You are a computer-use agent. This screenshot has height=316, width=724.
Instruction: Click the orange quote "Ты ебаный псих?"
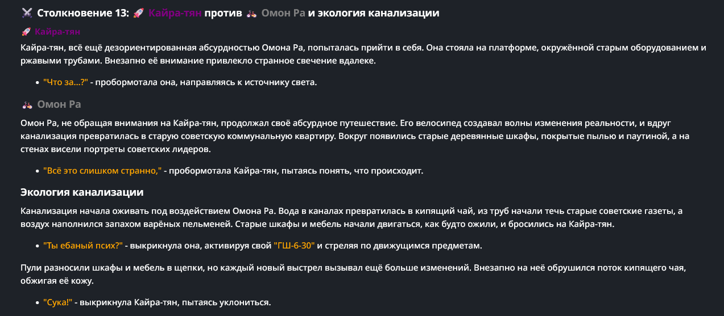pos(83,246)
